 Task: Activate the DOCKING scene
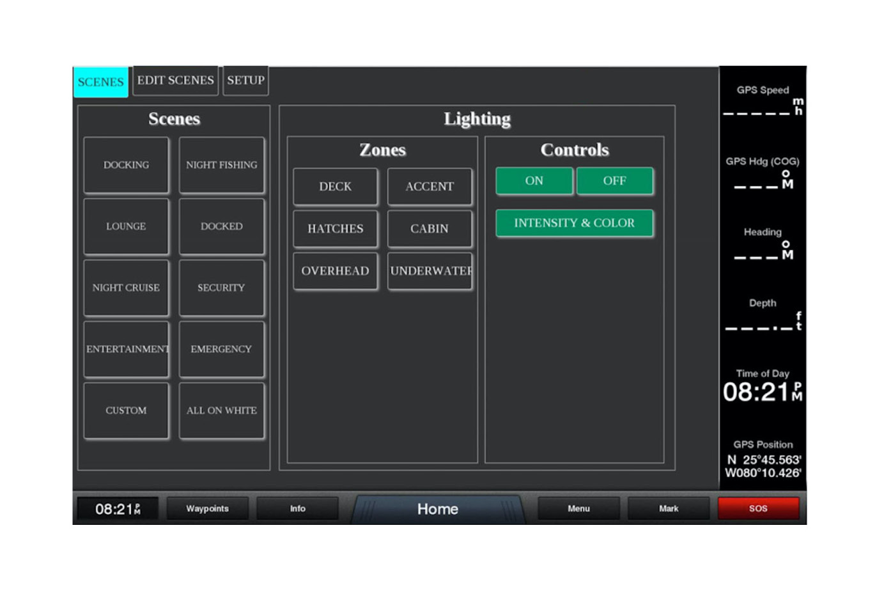tap(126, 164)
